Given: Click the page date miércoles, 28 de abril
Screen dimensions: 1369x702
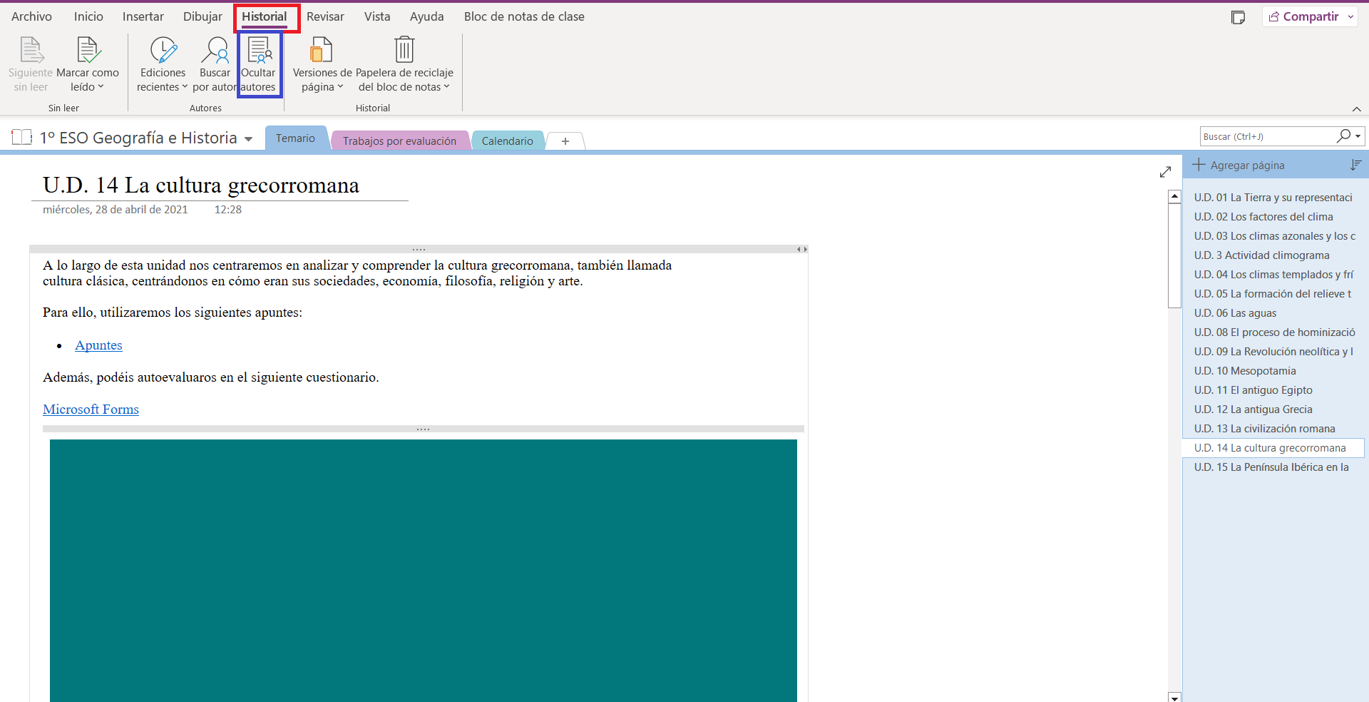Looking at the screenshot, I should 116,210.
